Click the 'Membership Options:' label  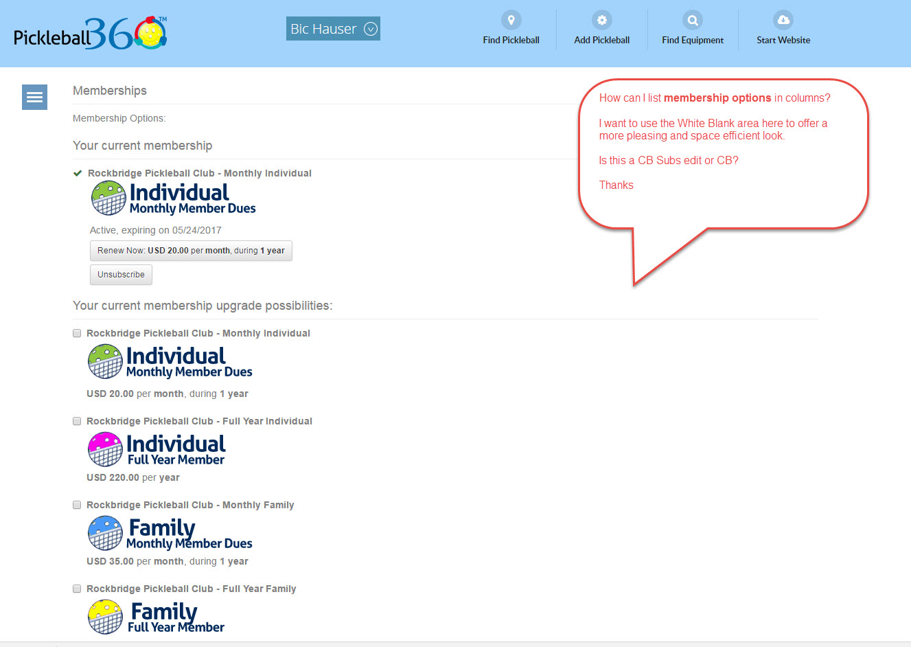(119, 118)
